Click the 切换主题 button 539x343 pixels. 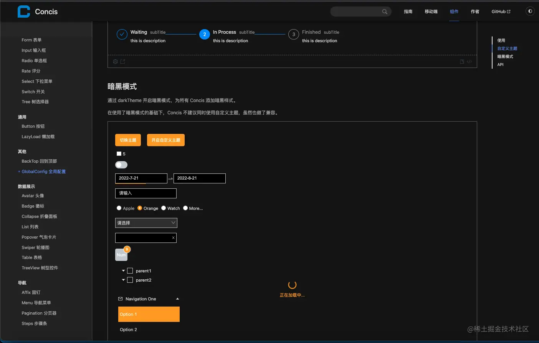128,140
